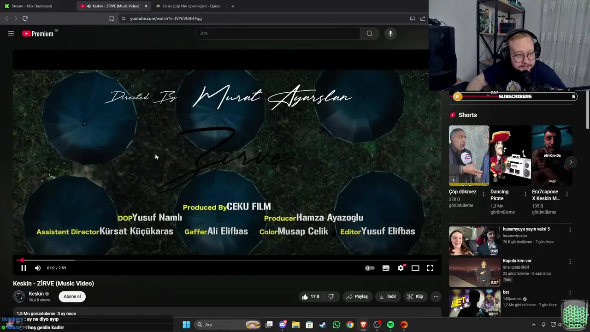The image size is (590, 332).
Task: Go forward in browser history
Action: [15, 18]
